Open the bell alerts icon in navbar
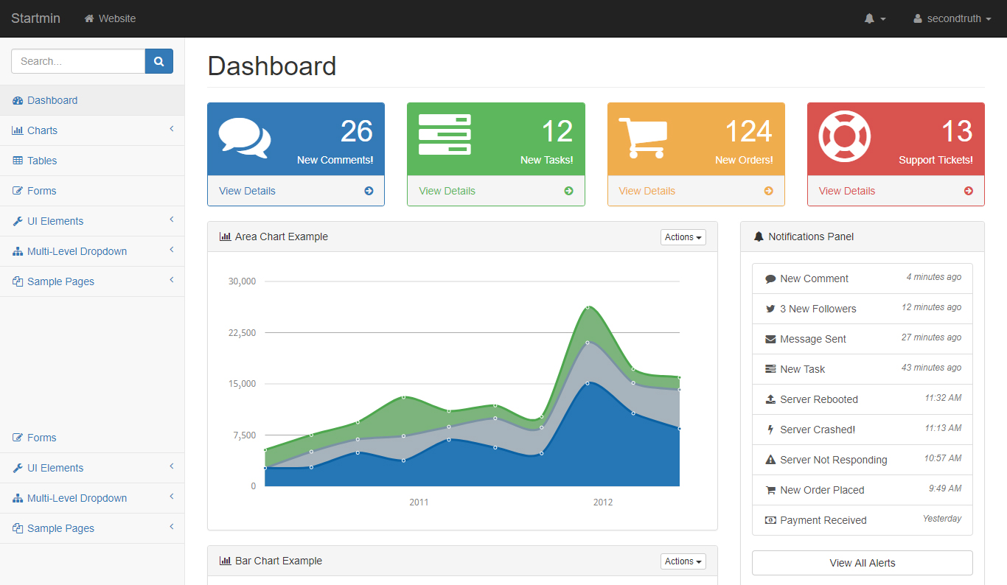The width and height of the screenshot is (1007, 585). pyautogui.click(x=869, y=18)
